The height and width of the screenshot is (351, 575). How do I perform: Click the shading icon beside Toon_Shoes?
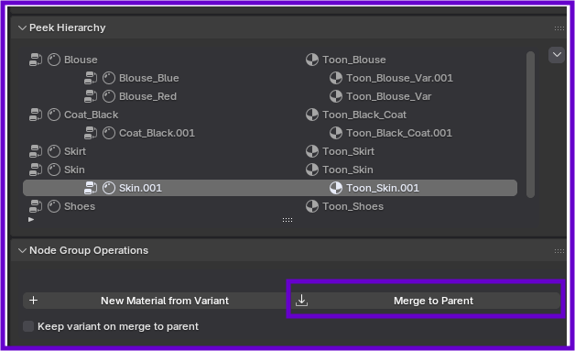point(312,206)
